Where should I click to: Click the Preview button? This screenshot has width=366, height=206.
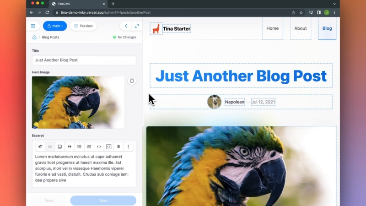pos(83,26)
